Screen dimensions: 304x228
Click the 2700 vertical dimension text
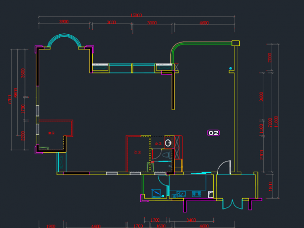(x=262, y=155)
